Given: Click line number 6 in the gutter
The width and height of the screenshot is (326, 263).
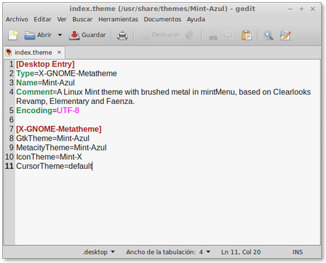Looking at the screenshot, I should (11, 119).
